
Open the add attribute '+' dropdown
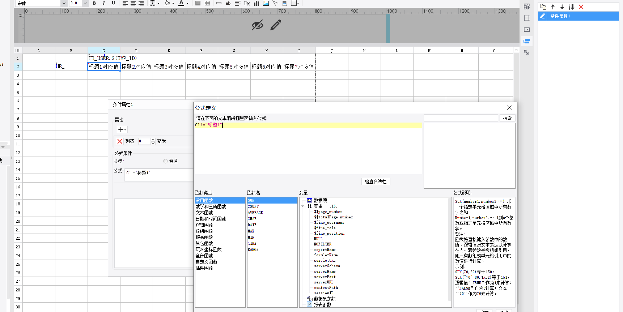pos(122,129)
